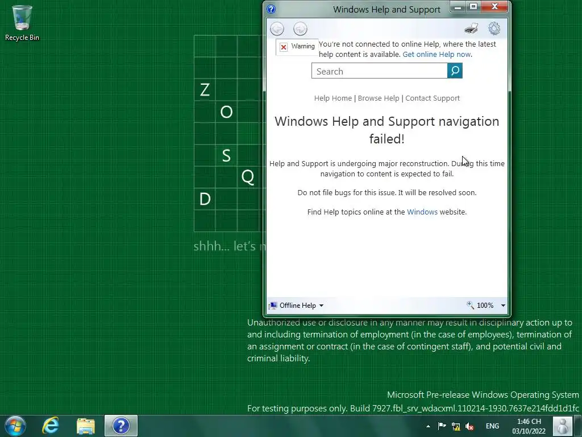Viewport: 582px width, 437px height.
Task: Click Help and Support taskbar button
Action: click(121, 426)
